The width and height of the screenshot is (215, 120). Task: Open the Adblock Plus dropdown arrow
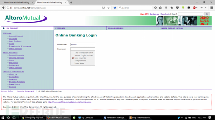197,8
